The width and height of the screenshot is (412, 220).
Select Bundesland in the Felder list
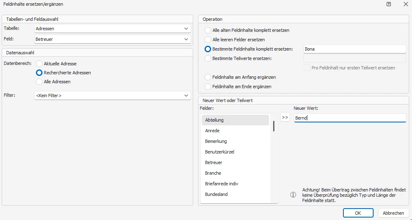(x=236, y=194)
